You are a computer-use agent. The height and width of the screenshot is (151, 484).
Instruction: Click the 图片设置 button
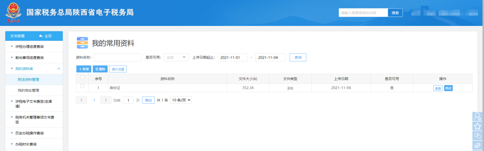pyautogui.click(x=118, y=69)
